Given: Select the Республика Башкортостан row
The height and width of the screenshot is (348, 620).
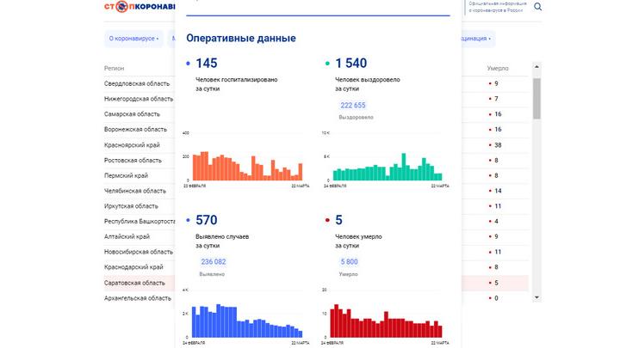Looking at the screenshot, I should click(139, 221).
